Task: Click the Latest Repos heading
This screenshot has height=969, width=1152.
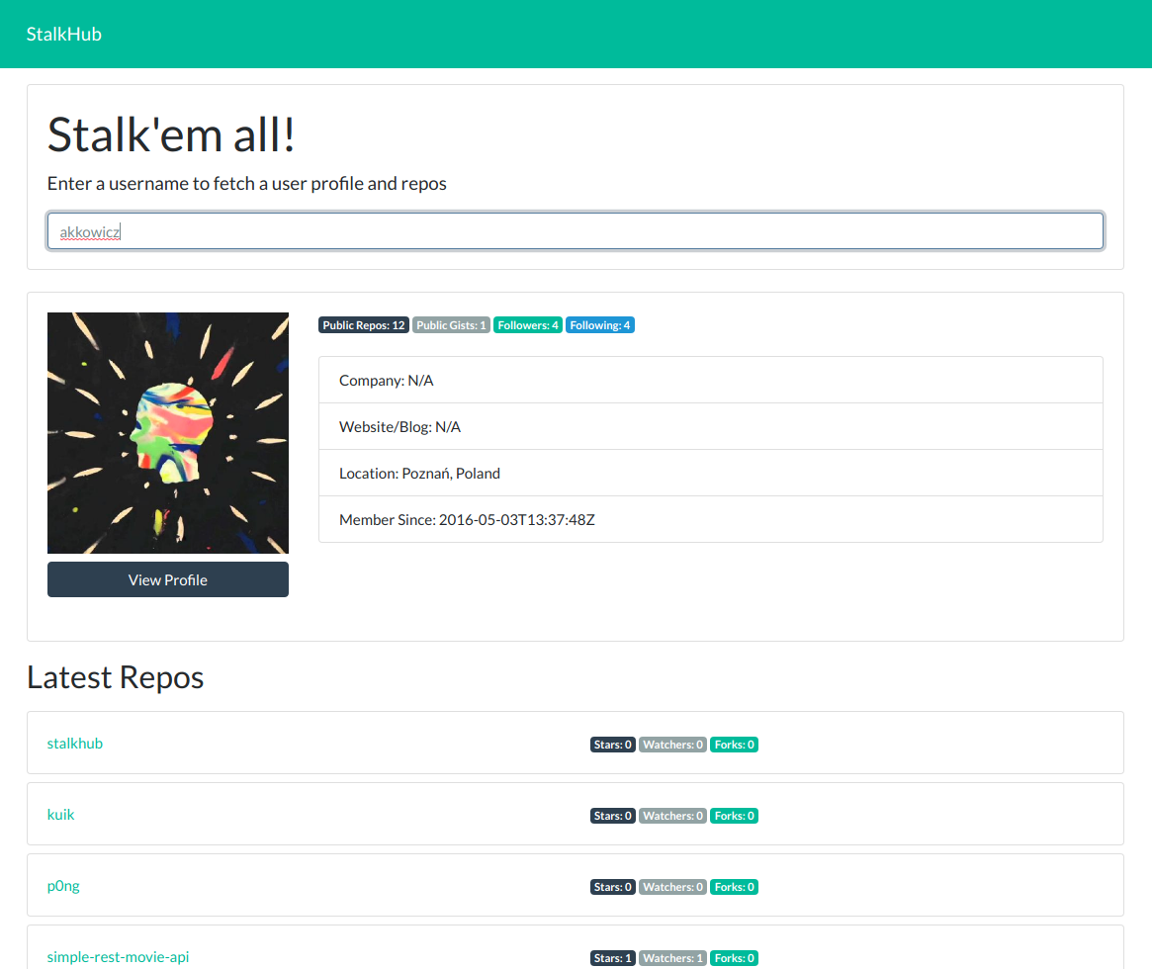Action: pos(116,677)
